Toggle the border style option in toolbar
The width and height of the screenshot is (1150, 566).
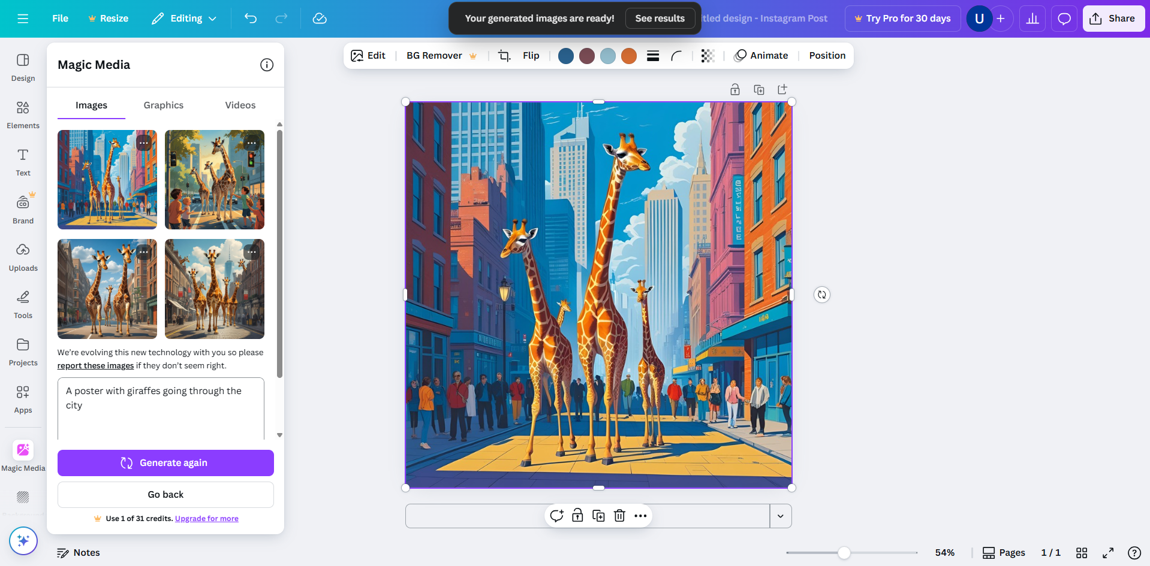pos(653,55)
